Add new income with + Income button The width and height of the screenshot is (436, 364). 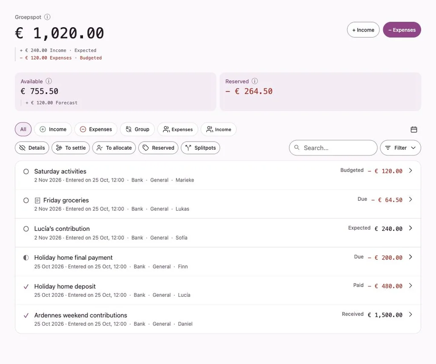click(363, 30)
